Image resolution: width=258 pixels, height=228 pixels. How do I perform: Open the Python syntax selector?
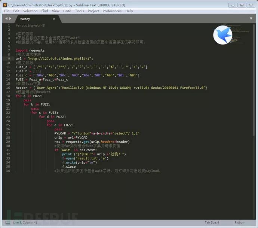[x=239, y=222]
